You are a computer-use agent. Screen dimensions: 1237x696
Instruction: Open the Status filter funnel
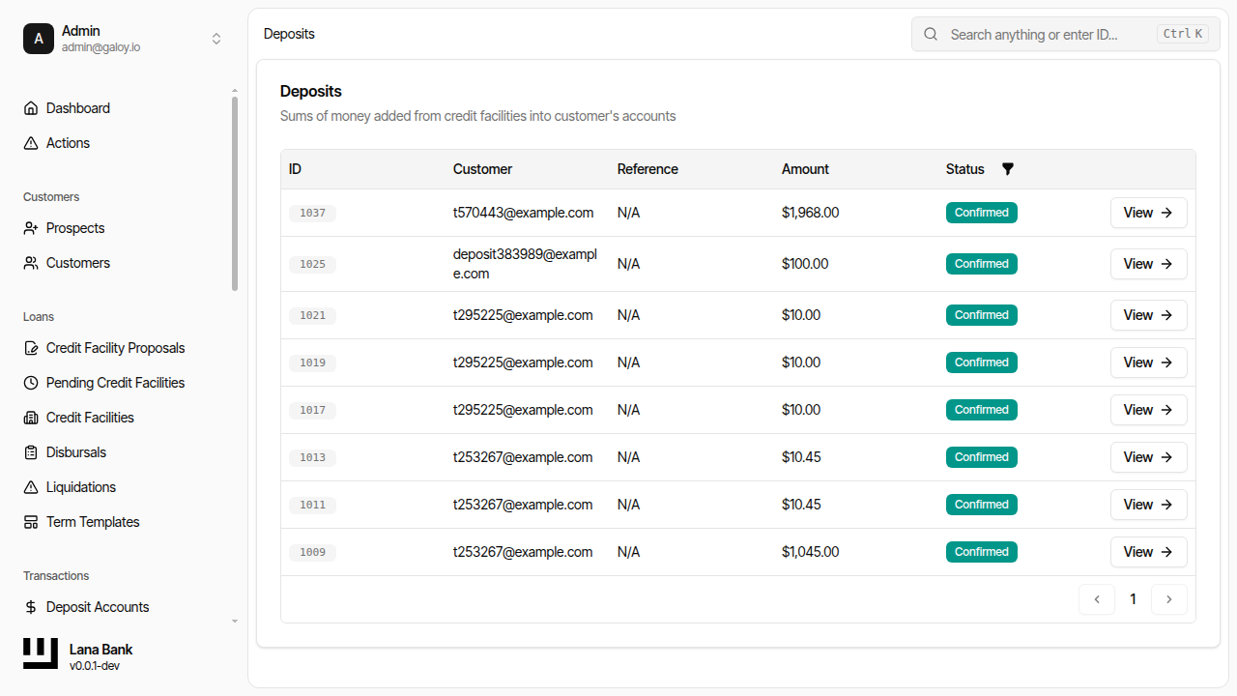pos(1008,168)
